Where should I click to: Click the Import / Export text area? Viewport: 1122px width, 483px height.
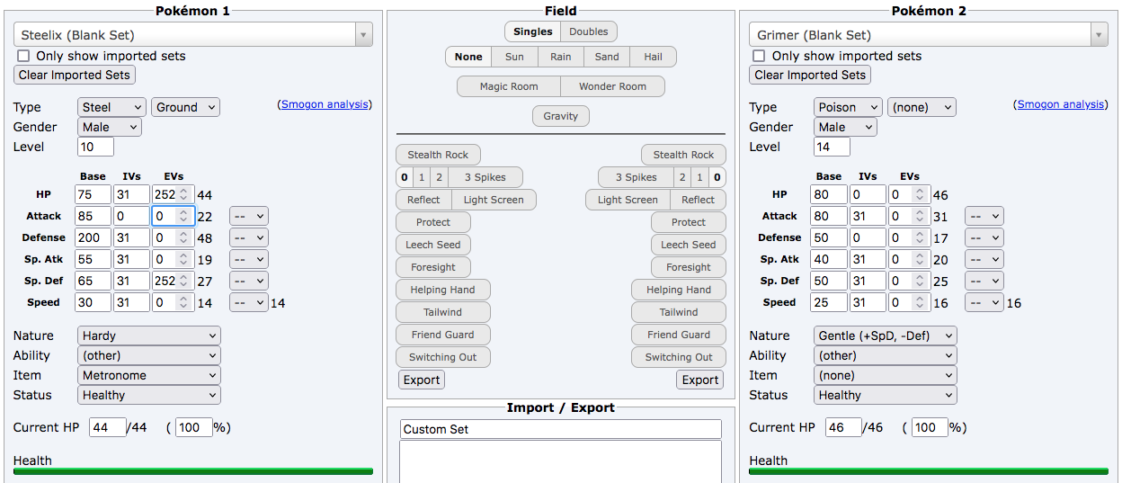click(x=561, y=461)
